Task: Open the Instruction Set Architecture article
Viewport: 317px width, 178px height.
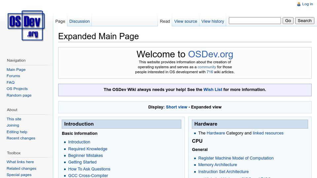Action: [224, 172]
